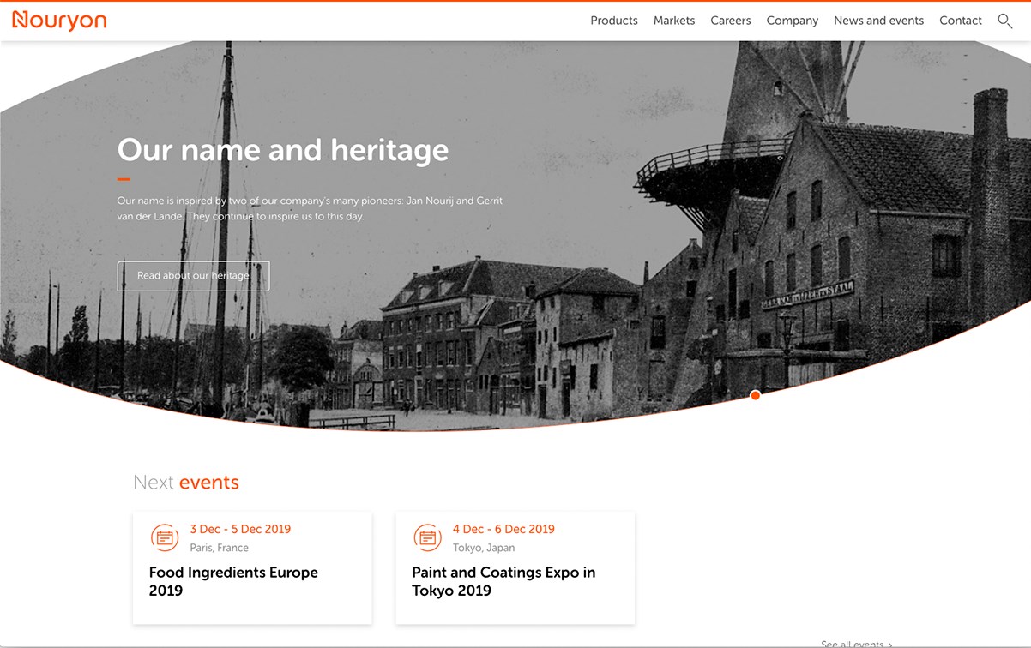Click the Nouryon logo
The image size is (1031, 648).
point(59,21)
